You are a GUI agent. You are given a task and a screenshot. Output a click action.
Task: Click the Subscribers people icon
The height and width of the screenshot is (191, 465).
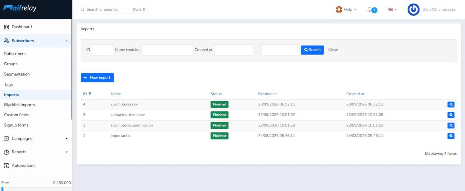coord(6,41)
